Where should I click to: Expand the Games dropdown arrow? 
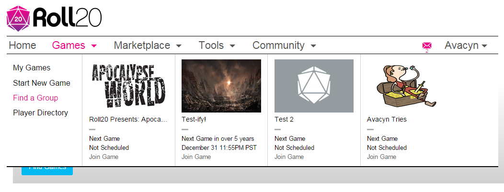94,46
